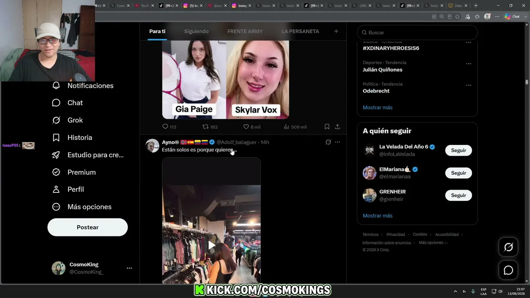The width and height of the screenshot is (530, 298).
Task: Switch to LA PERSANETA tab
Action: pos(300,31)
